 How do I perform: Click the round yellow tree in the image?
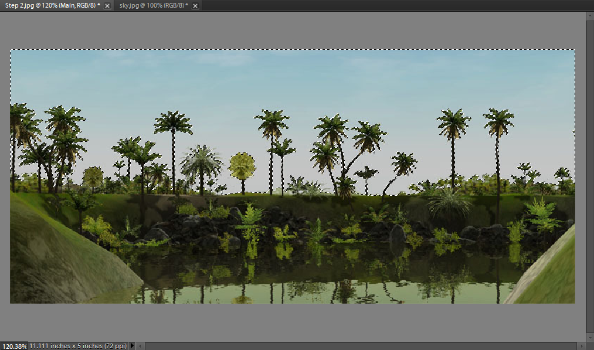point(242,165)
